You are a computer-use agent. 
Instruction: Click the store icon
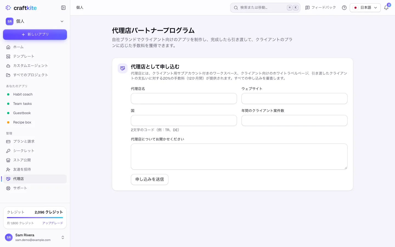(8, 160)
